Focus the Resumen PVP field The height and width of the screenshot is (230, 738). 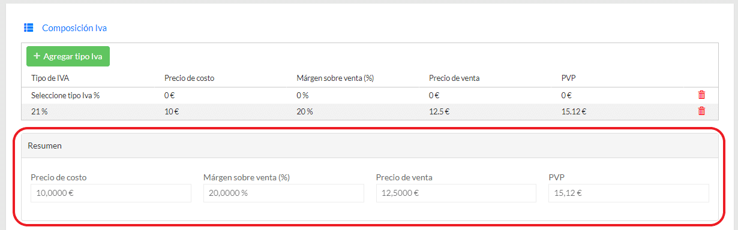(x=629, y=193)
